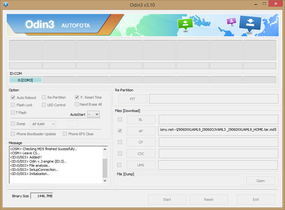Image resolution: width=285 pixels, height=210 pixels.
Task: Click the CSC file path field
Action: pyautogui.click(x=218, y=153)
